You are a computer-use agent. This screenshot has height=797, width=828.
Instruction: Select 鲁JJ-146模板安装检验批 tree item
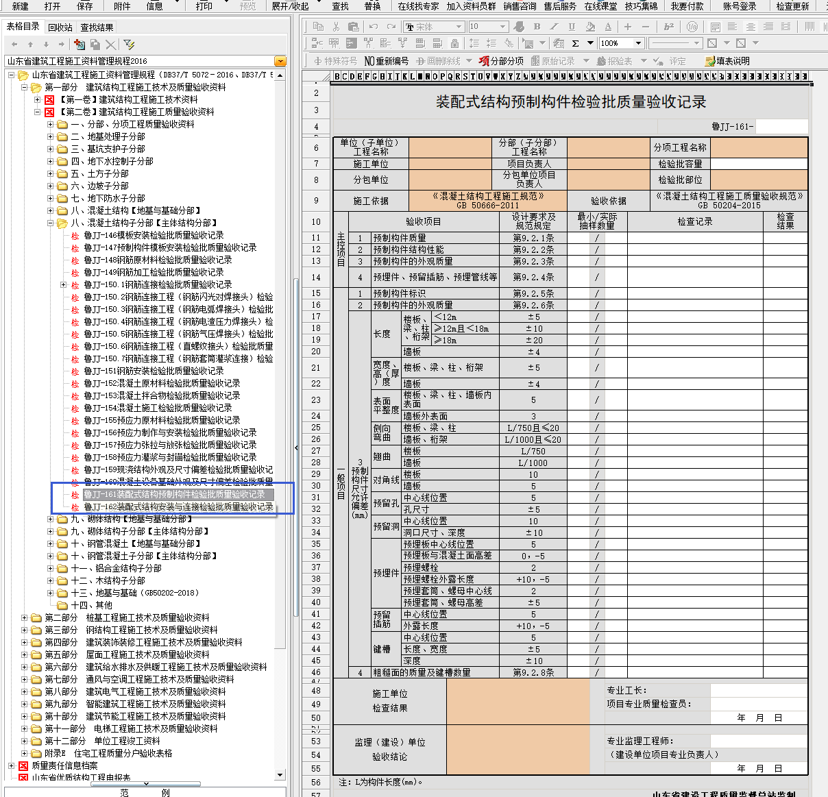pos(154,235)
